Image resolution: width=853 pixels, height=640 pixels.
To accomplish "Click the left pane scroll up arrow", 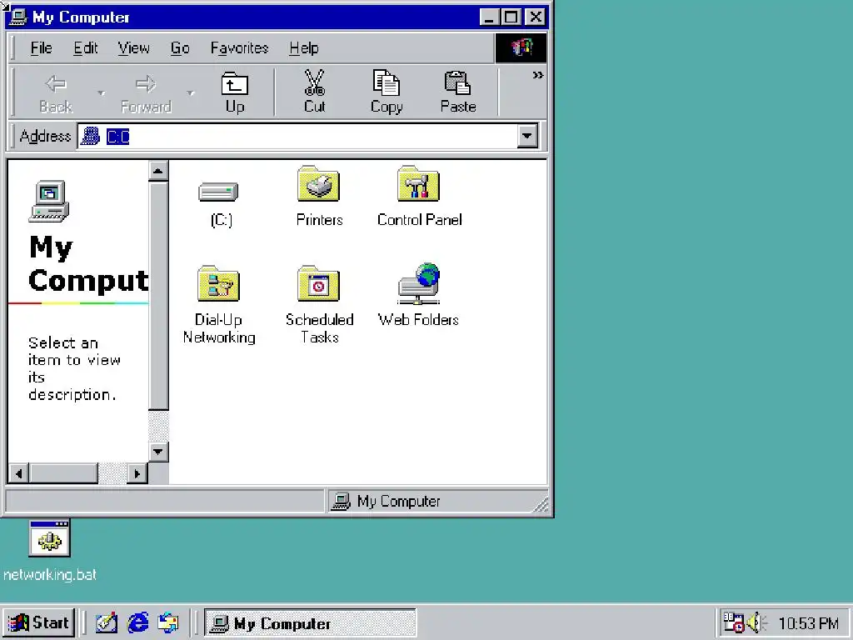I will click(x=158, y=171).
